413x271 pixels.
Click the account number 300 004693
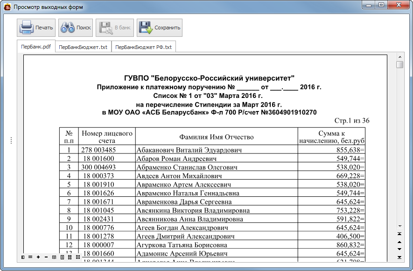tap(98, 167)
